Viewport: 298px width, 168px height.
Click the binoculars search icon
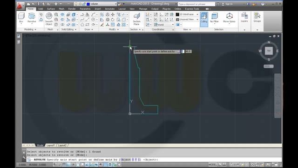pyautogui.click(x=218, y=4)
